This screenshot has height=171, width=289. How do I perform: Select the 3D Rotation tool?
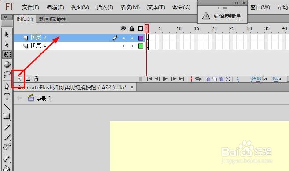[x=7, y=64]
